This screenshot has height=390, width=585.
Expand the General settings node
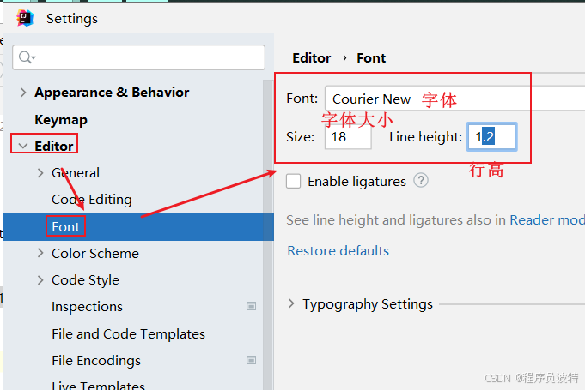tap(40, 172)
